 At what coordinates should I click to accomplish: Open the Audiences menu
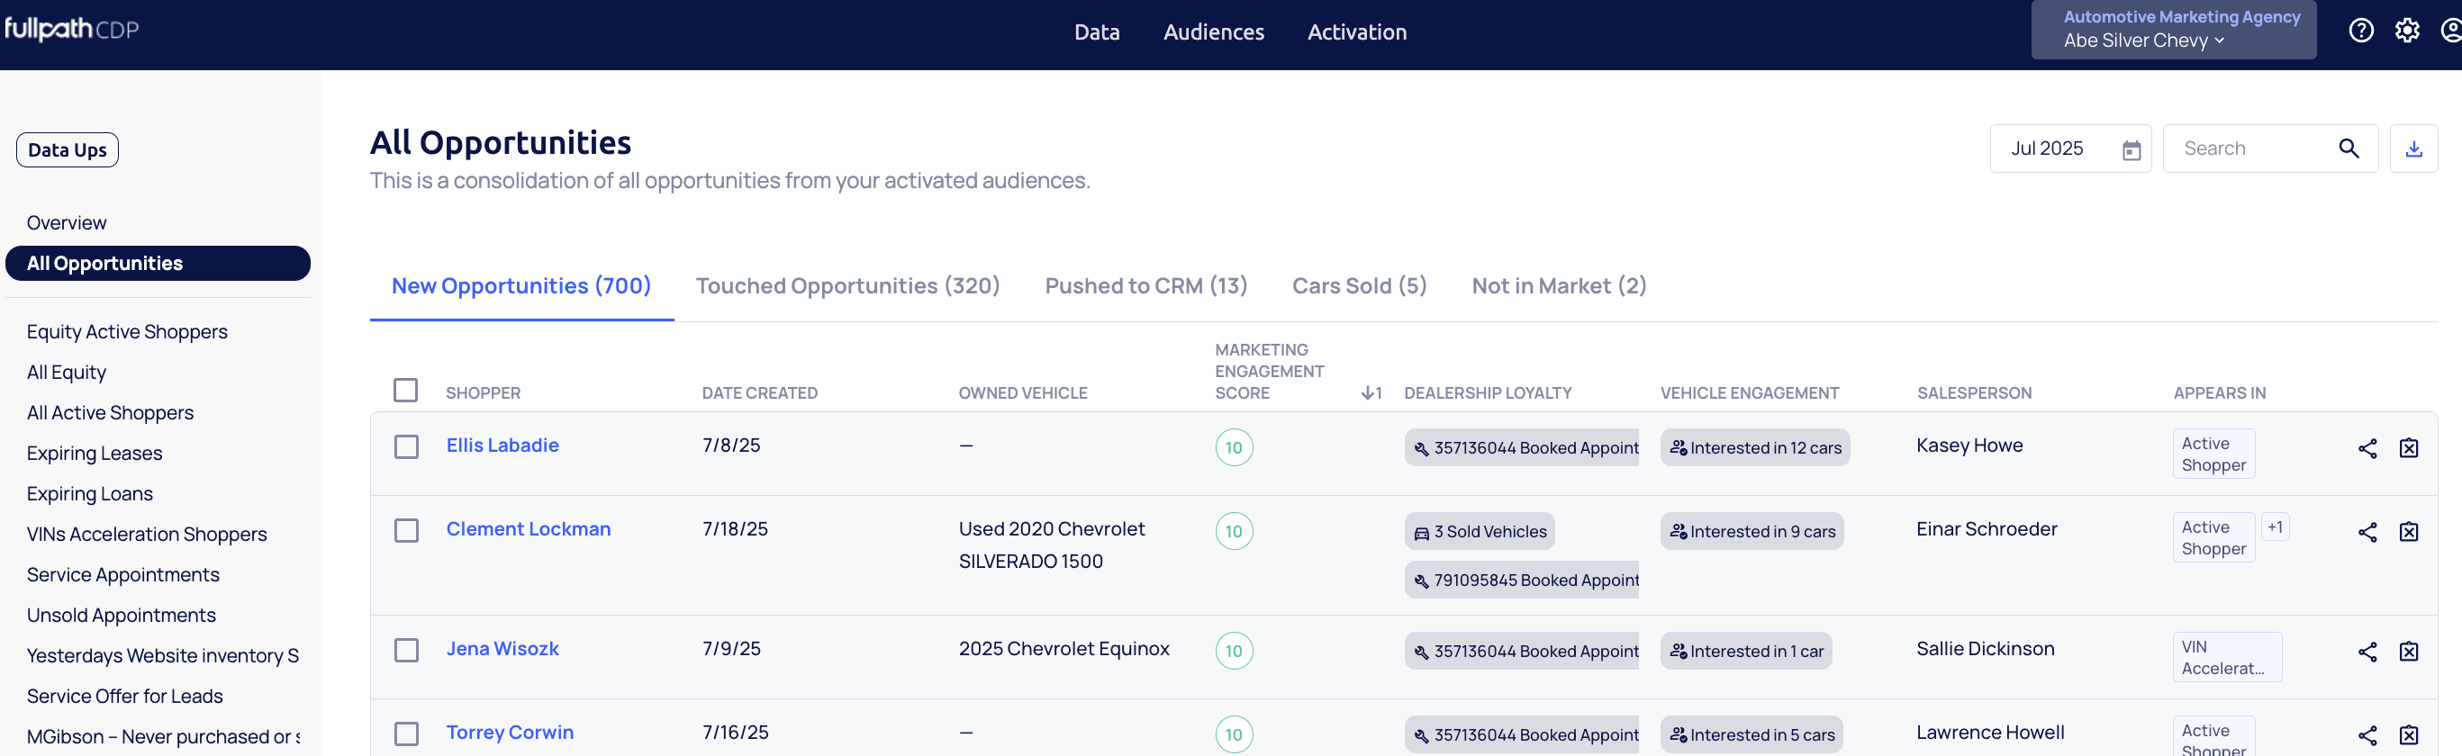[1213, 32]
